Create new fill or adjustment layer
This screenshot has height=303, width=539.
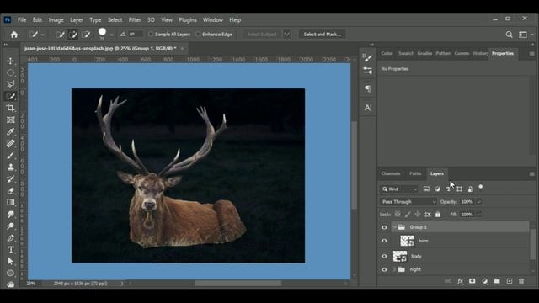(485, 281)
